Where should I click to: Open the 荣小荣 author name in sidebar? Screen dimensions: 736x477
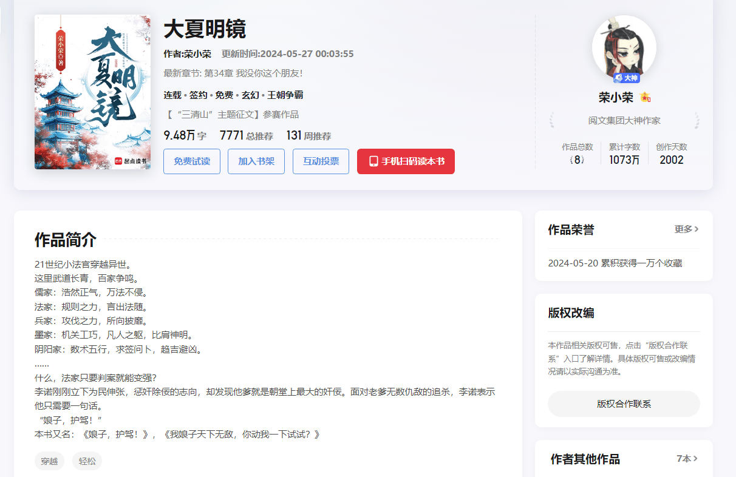(x=616, y=97)
